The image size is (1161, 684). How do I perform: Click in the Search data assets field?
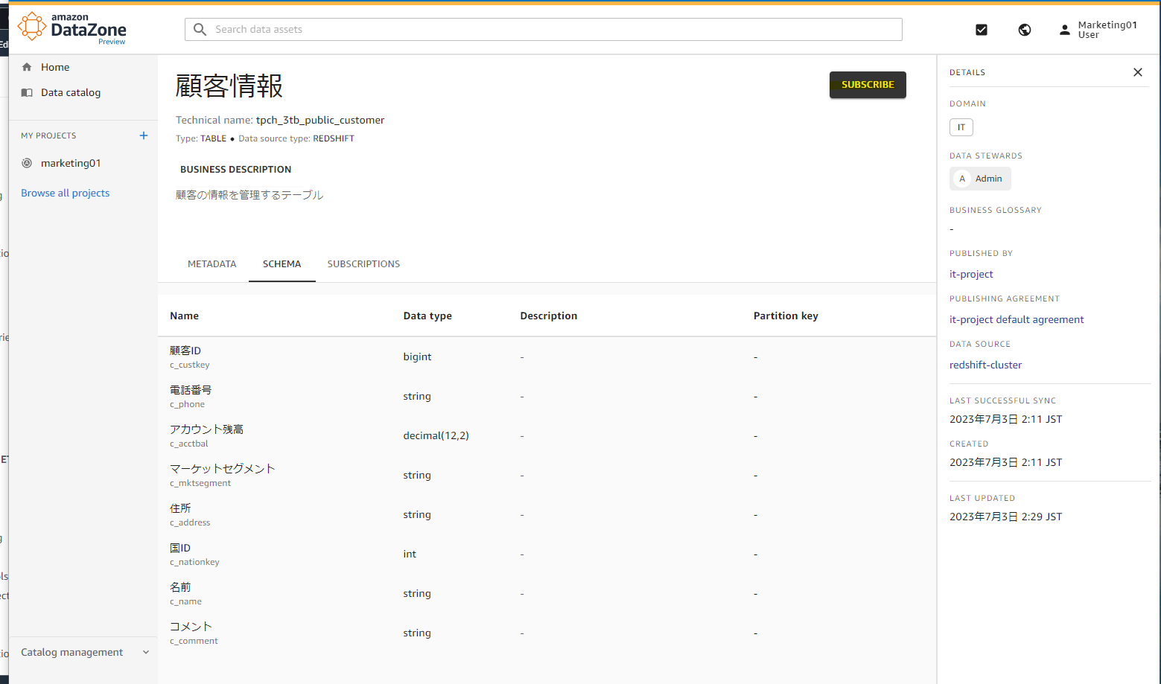pos(544,29)
